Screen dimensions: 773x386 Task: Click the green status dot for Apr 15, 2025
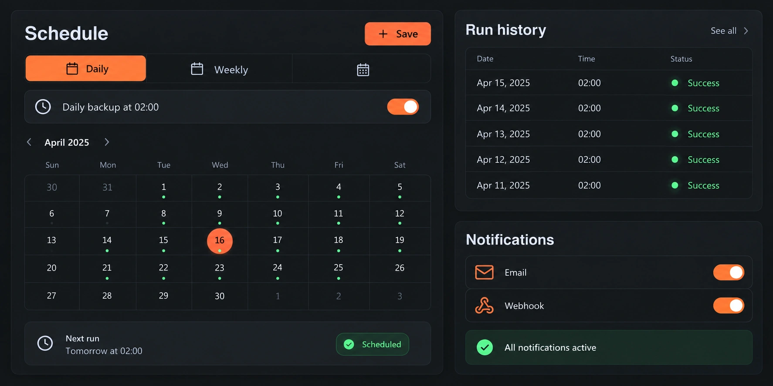point(675,83)
